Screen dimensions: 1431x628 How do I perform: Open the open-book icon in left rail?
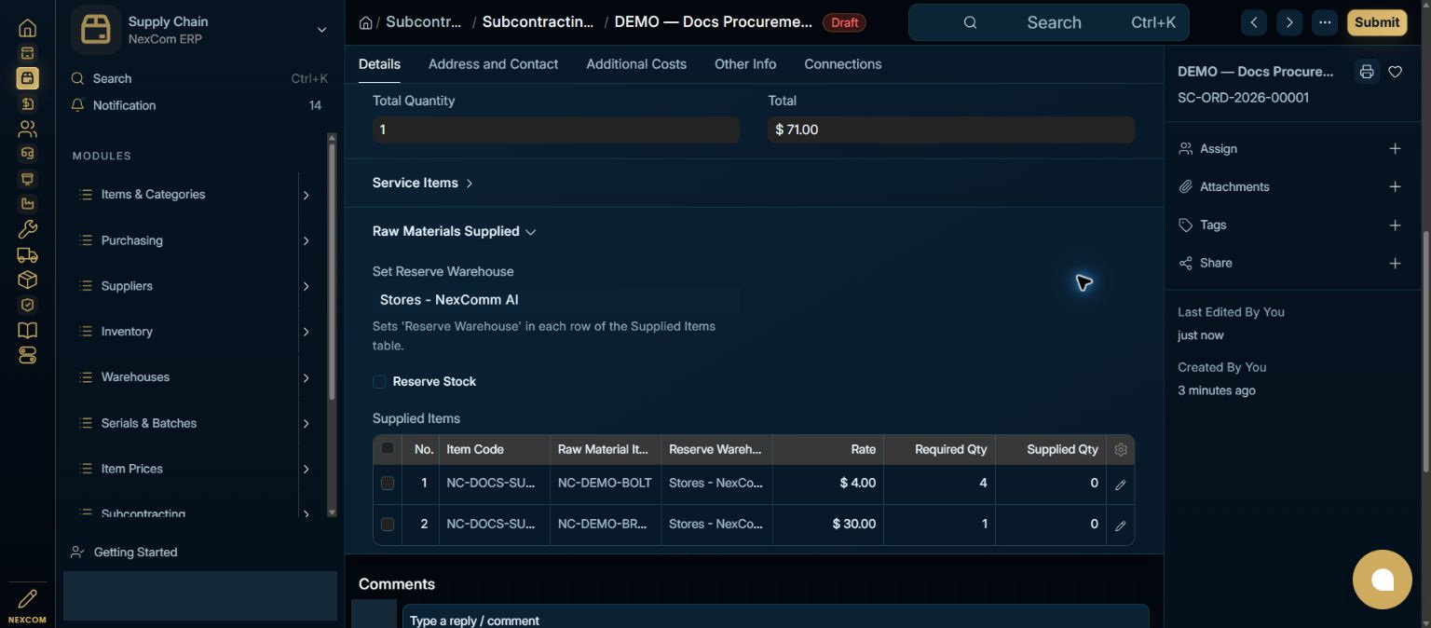(27, 330)
